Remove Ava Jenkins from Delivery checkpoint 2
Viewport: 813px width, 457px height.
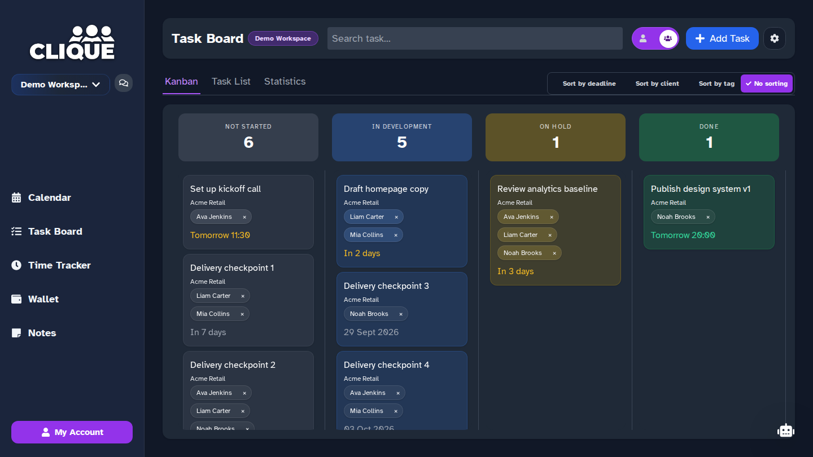point(244,393)
